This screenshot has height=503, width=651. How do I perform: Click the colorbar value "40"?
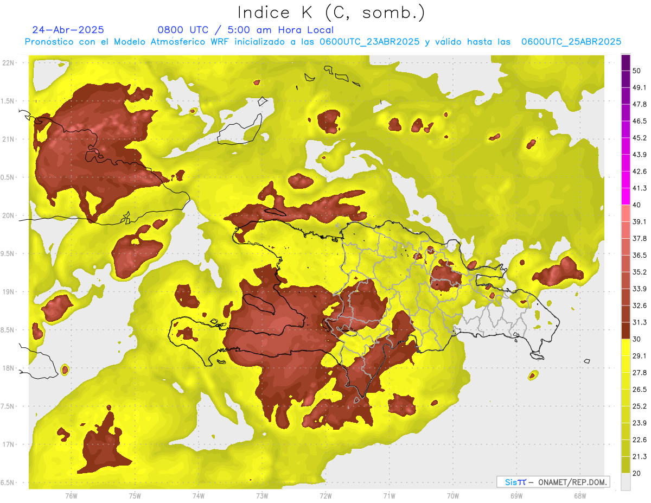[637, 205]
